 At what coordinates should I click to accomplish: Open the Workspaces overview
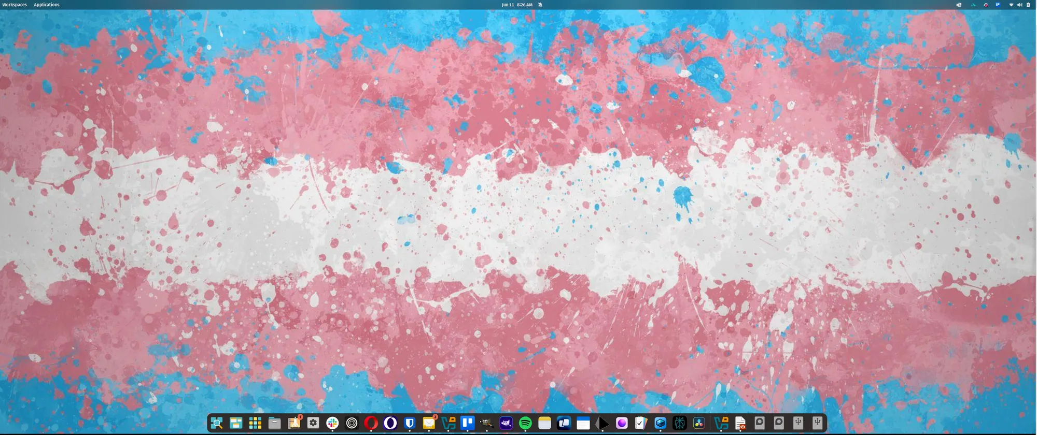(x=15, y=5)
